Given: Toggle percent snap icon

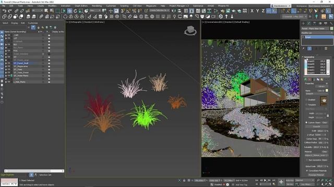Looking at the screenshot, I should click(134, 11).
